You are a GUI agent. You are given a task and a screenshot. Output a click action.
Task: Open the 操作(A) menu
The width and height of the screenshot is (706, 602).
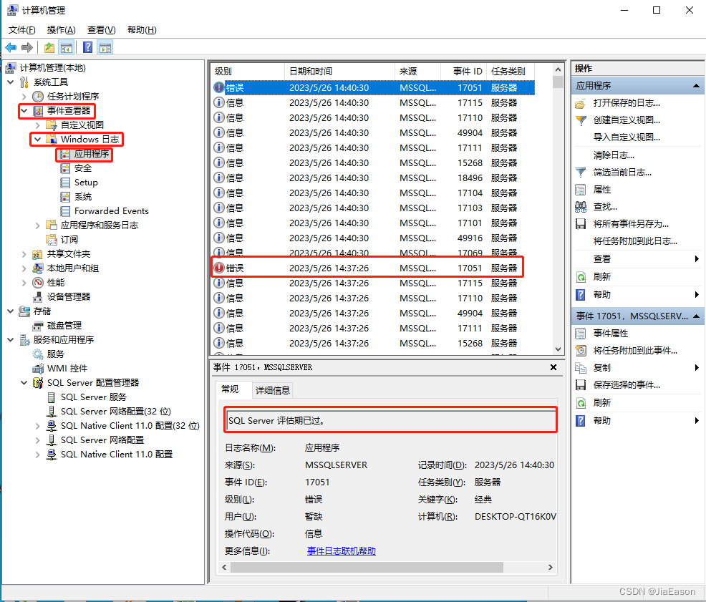point(62,30)
